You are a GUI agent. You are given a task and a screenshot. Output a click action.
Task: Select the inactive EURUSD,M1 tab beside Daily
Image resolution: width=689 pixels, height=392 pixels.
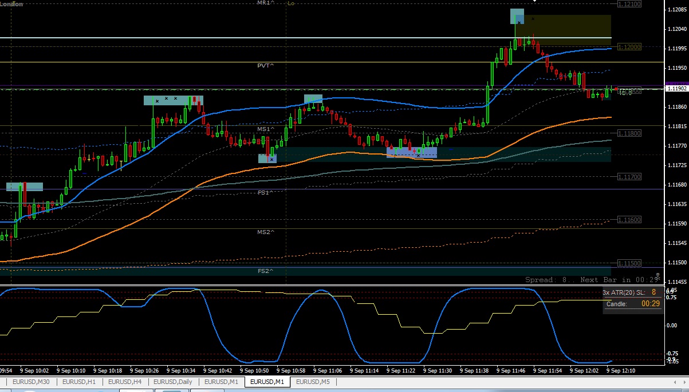221,382
